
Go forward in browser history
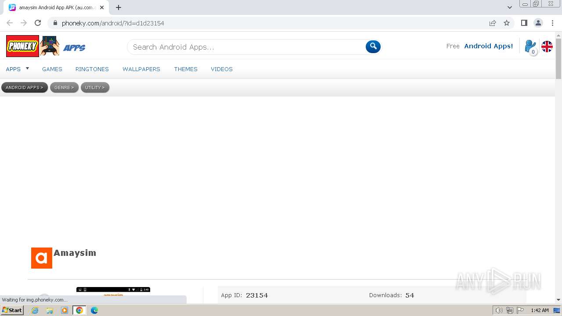[24, 23]
